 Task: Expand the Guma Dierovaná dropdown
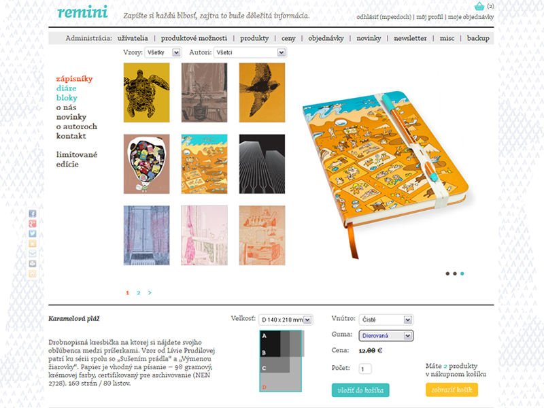(x=386, y=335)
